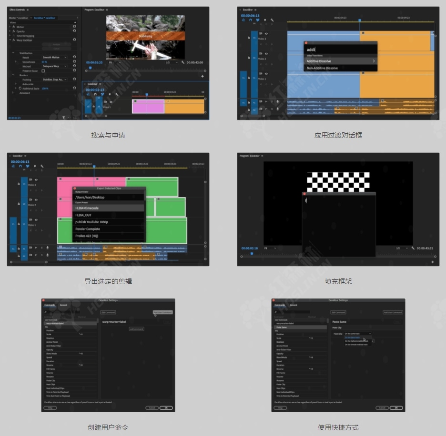
Task: Choose Additive Dissolve from the transition list
Action: (341, 61)
